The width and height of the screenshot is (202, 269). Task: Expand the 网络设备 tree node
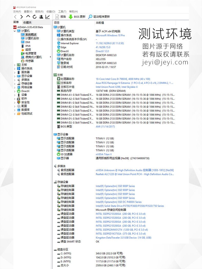tap(15, 87)
